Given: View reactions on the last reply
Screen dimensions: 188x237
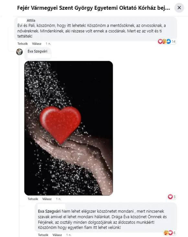Looking at the screenshot, I should point(170,233).
